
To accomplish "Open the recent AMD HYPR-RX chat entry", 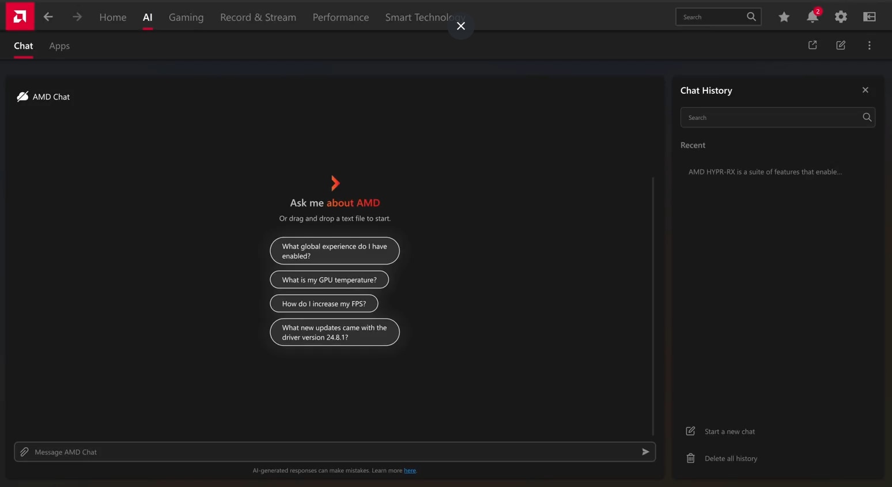I will (x=765, y=172).
